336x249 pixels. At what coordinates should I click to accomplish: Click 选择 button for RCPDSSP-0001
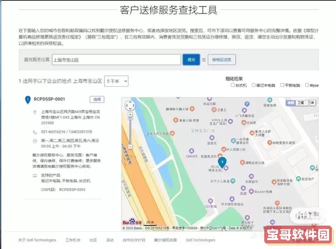(x=97, y=99)
